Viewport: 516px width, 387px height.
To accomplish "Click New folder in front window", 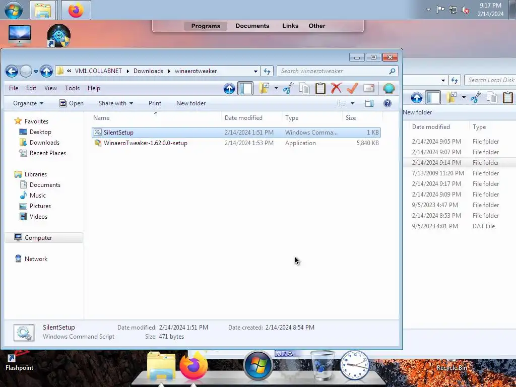I will pos(191,103).
